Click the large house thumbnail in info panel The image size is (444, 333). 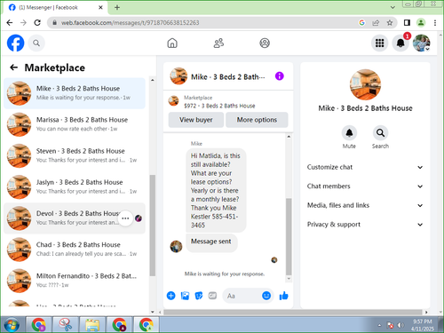(x=365, y=84)
